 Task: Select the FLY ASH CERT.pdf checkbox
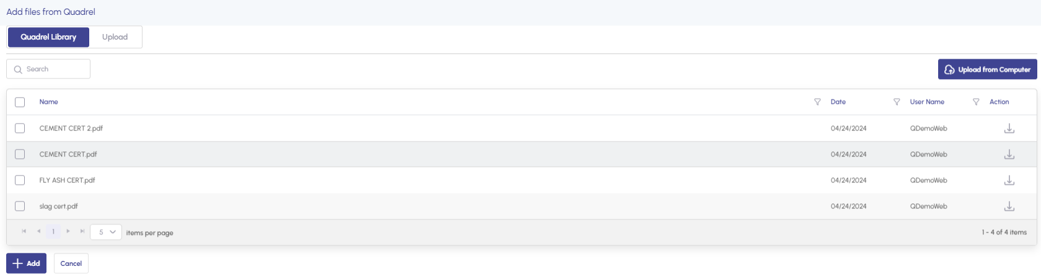20,180
